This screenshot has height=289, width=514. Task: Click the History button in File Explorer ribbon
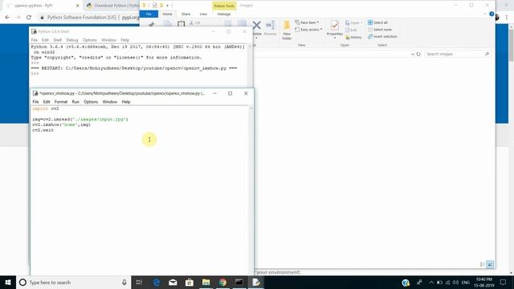(x=353, y=38)
